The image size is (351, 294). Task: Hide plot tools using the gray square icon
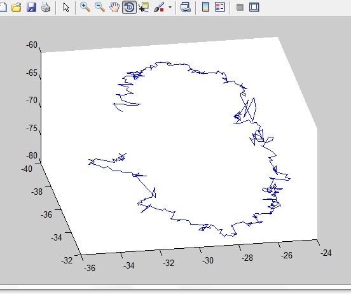tap(240, 7)
